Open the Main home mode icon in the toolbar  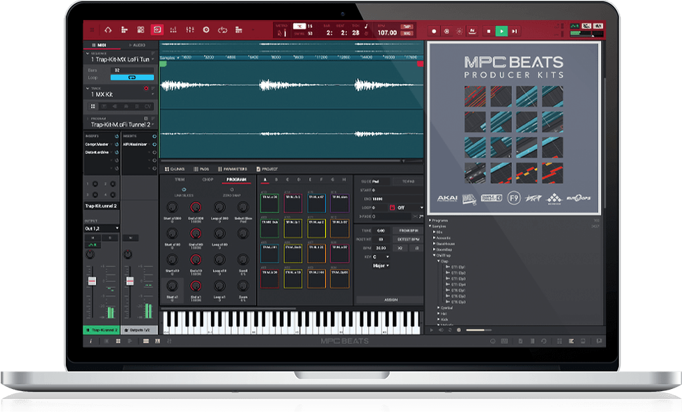[109, 29]
